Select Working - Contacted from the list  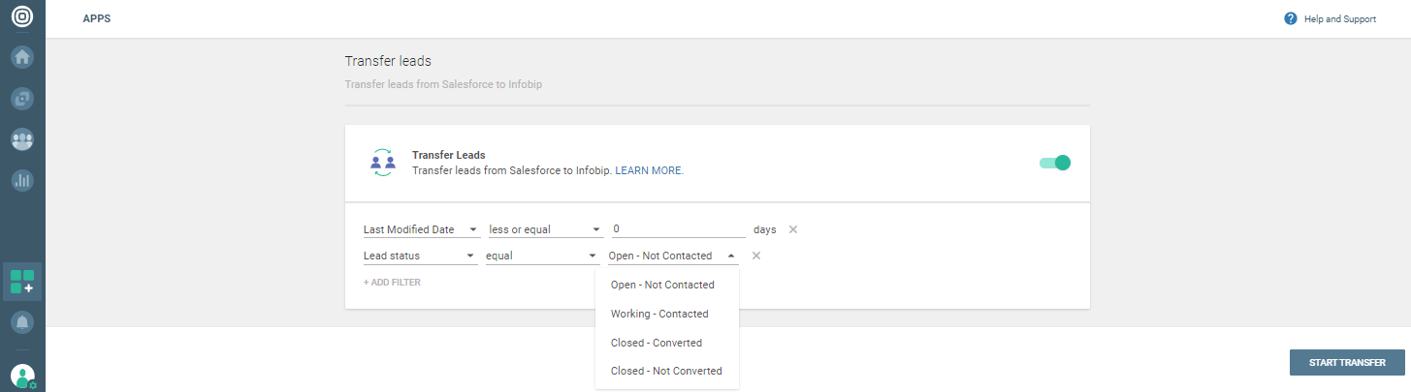[x=659, y=314]
